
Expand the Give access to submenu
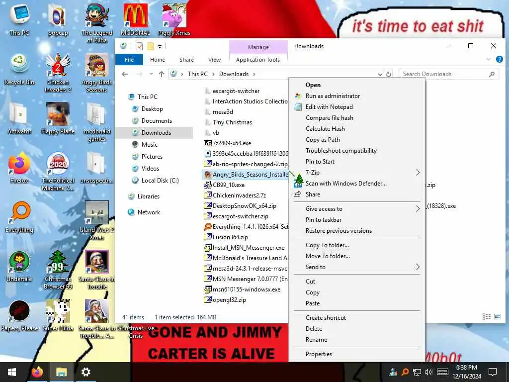[x=356, y=209]
